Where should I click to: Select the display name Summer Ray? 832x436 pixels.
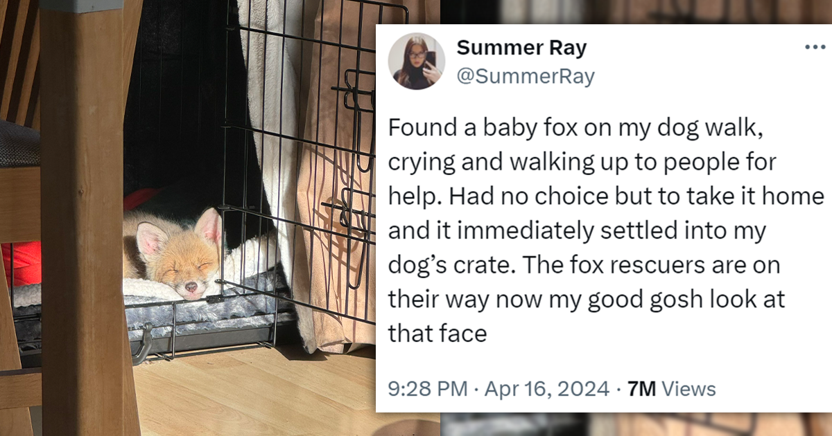coord(520,48)
